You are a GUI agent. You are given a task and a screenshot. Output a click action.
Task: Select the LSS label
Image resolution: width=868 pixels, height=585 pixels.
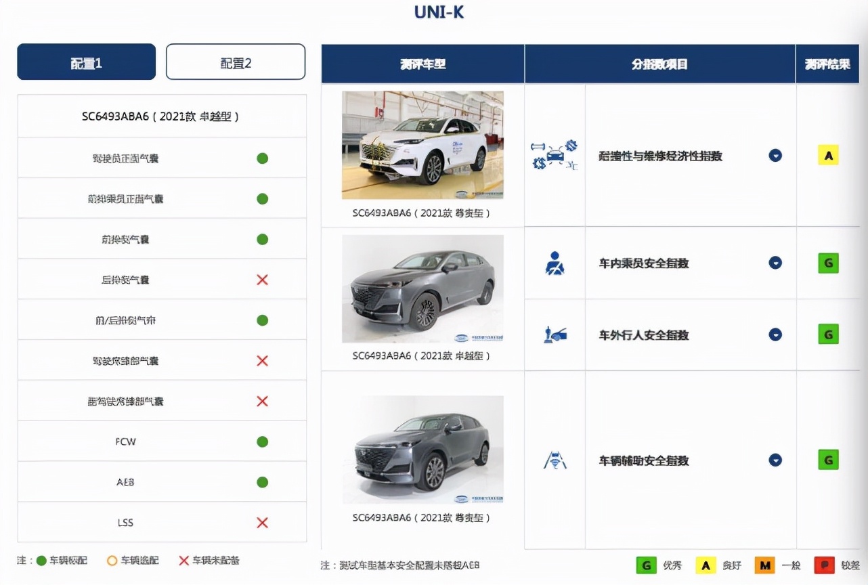coord(125,523)
